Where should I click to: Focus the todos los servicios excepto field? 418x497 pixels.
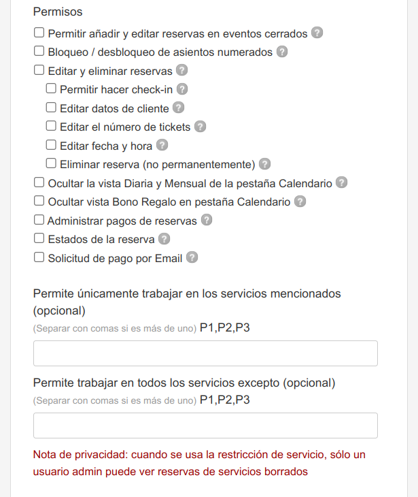[205, 426]
